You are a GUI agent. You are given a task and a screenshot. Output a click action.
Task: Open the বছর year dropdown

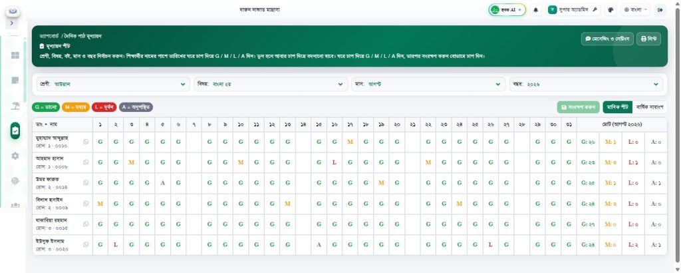(586, 84)
